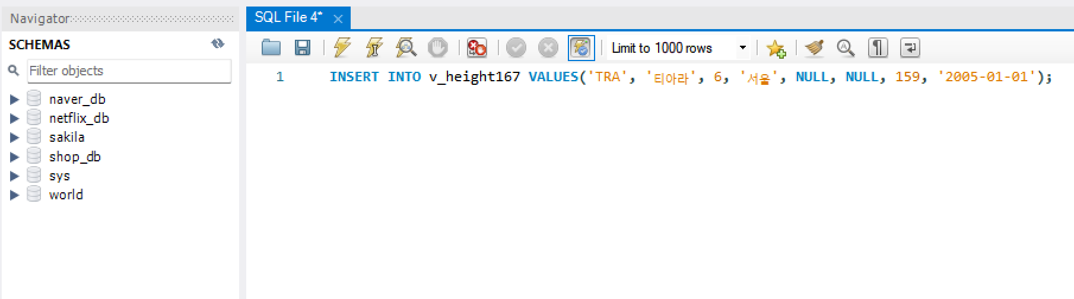Run Explain plan with the magnifier lightning icon
1074x299 pixels.
click(406, 47)
